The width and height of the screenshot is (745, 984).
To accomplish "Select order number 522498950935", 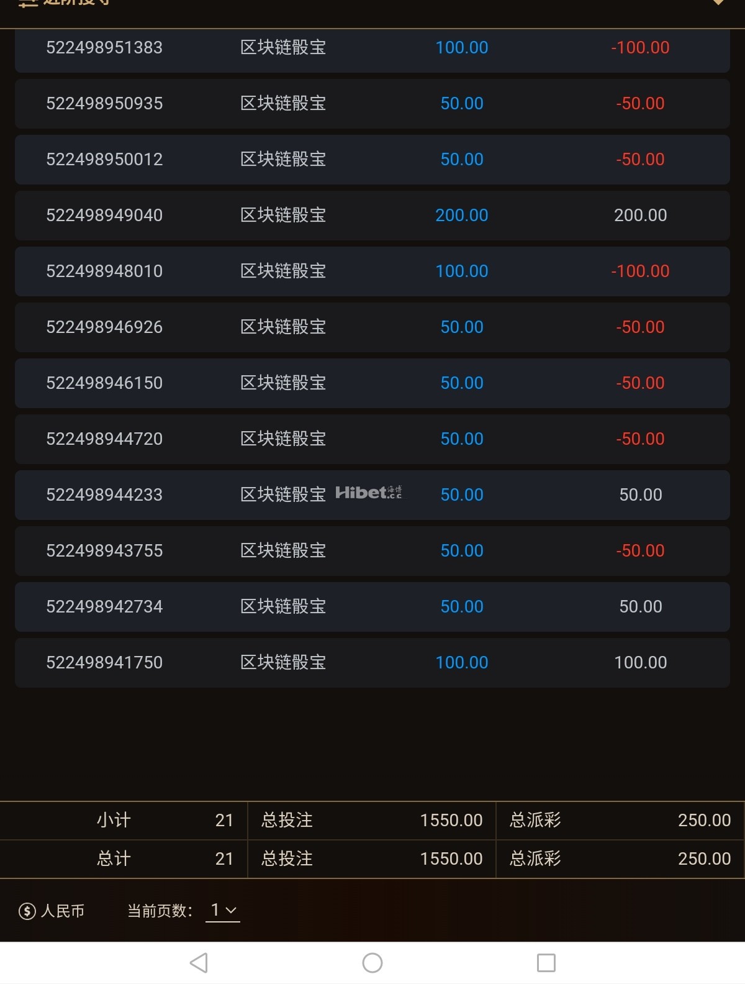I will click(104, 104).
